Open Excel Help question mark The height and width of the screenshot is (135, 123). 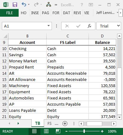[82, 5]
